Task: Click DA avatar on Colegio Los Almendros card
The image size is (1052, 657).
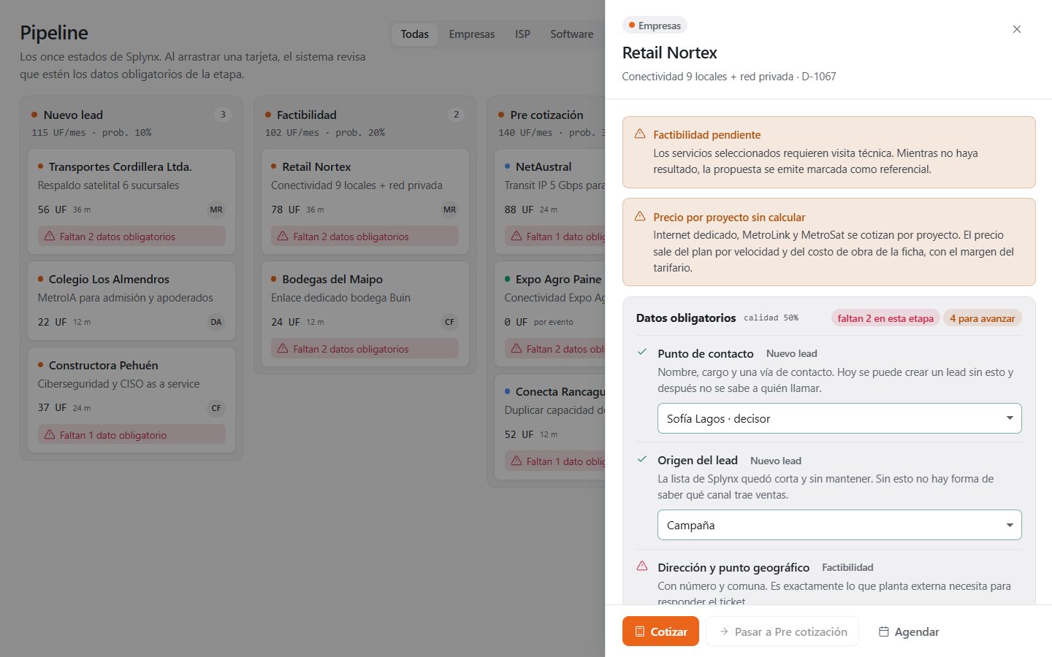Action: (216, 322)
